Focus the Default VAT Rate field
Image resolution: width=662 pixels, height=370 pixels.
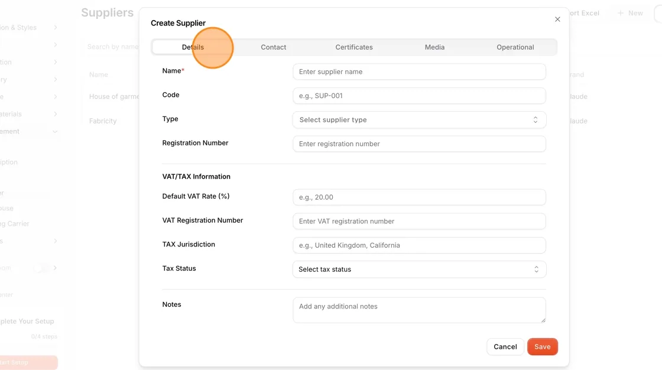pos(419,197)
